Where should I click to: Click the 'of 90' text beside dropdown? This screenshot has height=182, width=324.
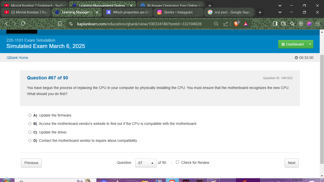162,163
